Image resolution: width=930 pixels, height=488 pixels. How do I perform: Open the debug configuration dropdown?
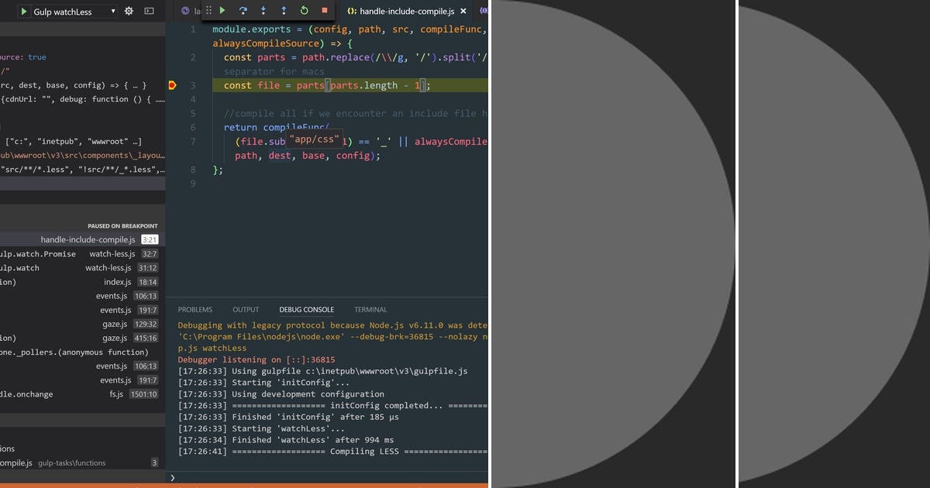tap(113, 11)
